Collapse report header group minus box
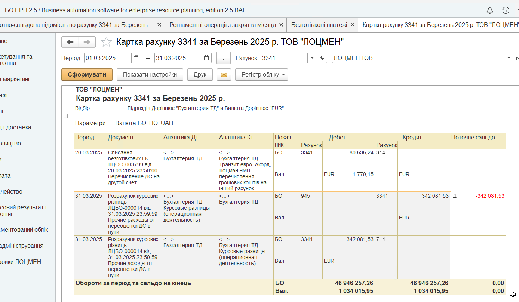 [x=65, y=116]
